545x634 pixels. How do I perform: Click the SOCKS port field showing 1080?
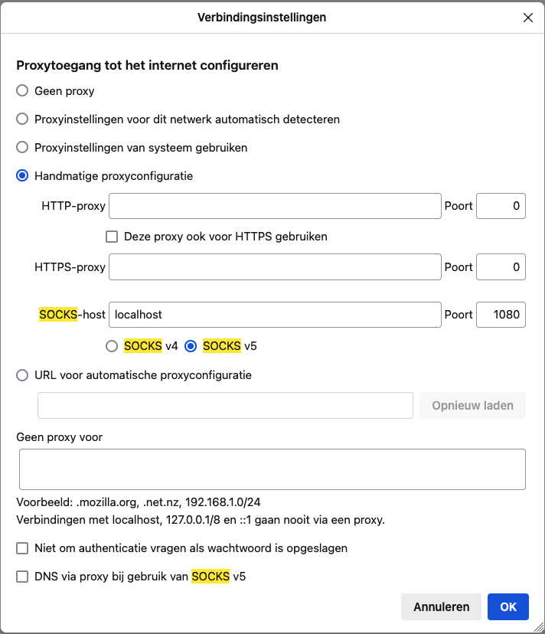coord(501,315)
